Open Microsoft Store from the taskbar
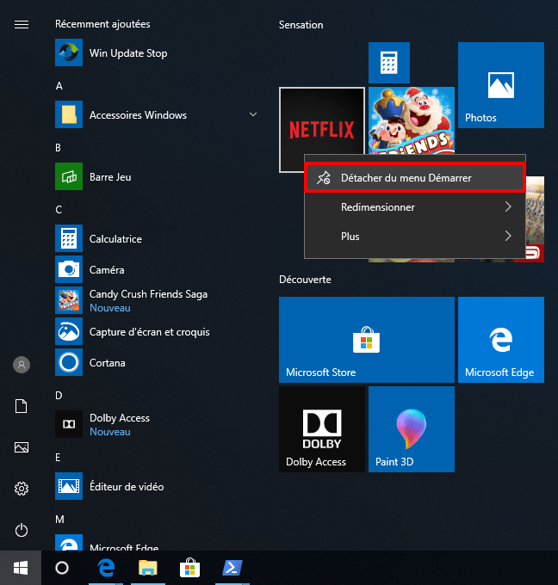This screenshot has height=585, width=558. (x=189, y=568)
